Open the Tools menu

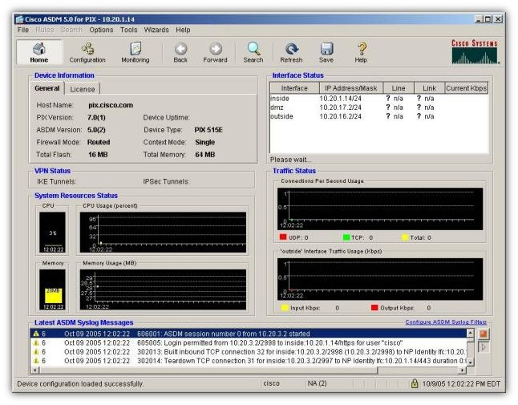(x=128, y=30)
